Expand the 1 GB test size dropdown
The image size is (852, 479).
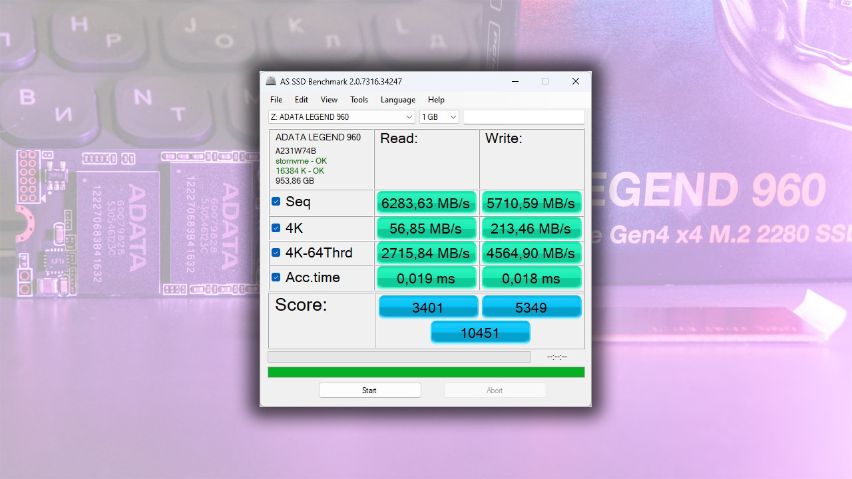coord(439,117)
